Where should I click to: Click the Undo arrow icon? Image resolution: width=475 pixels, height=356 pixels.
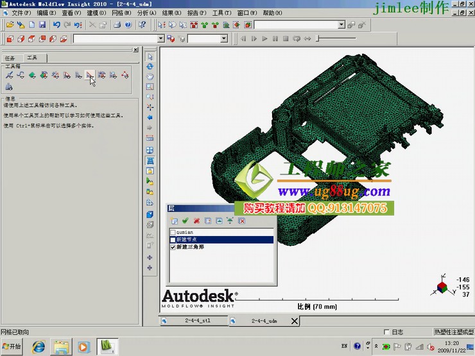tap(56, 24)
